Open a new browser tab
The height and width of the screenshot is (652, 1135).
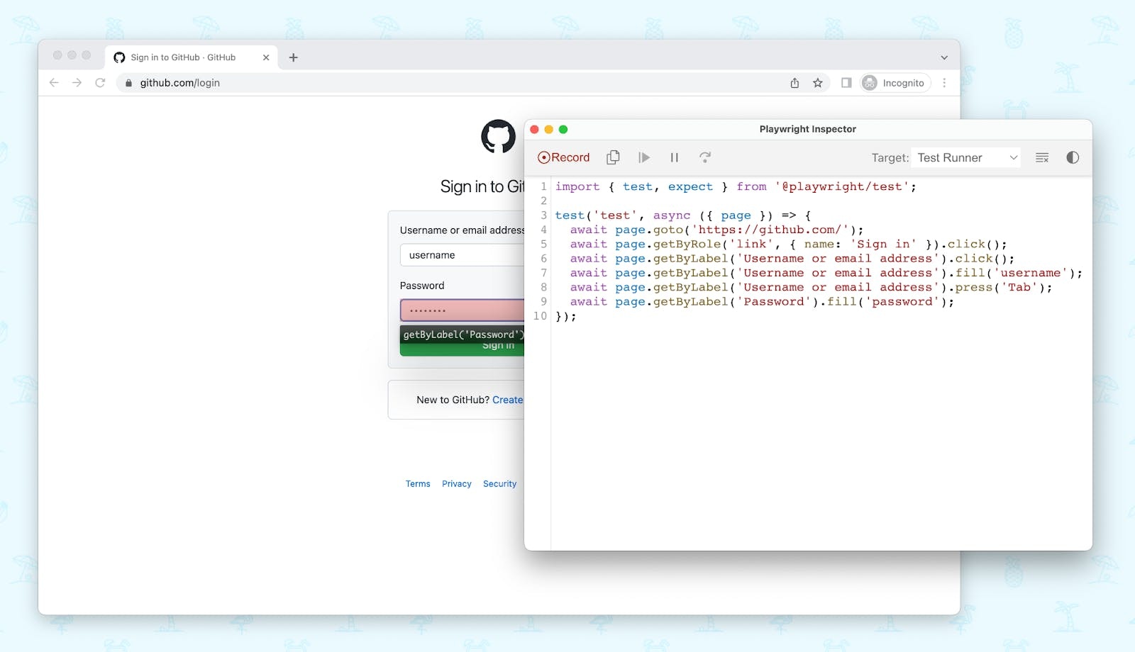click(x=294, y=57)
